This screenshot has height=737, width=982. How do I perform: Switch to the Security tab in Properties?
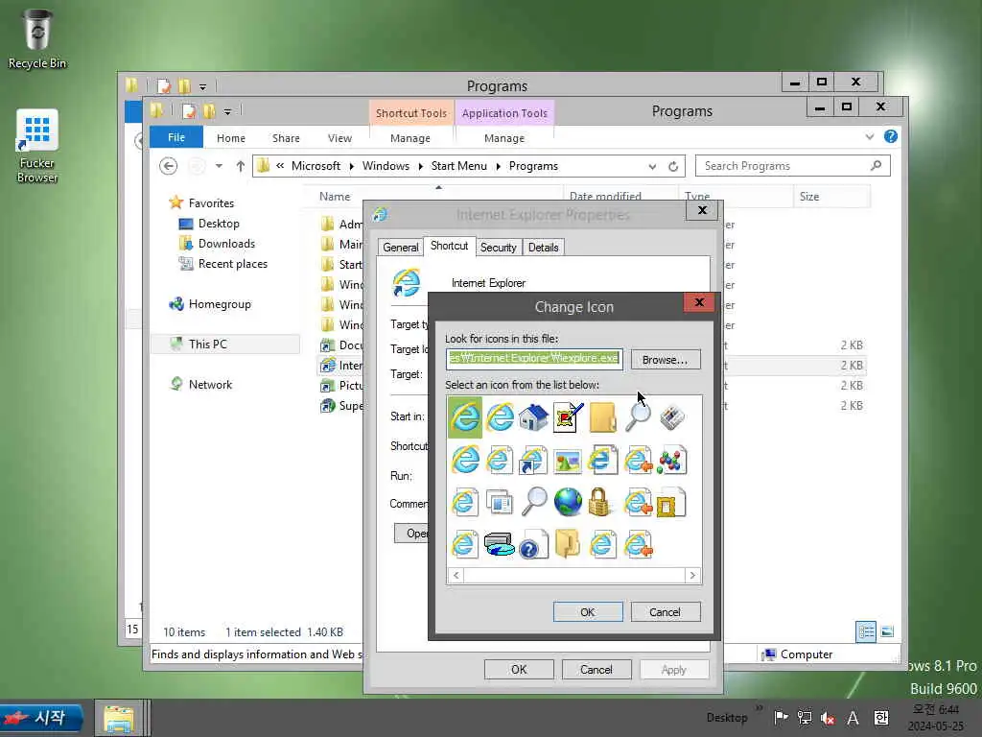(x=498, y=248)
